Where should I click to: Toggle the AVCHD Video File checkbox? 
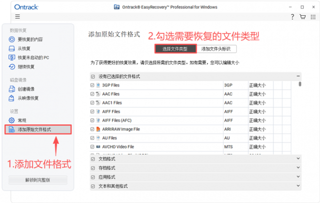(x=92, y=147)
